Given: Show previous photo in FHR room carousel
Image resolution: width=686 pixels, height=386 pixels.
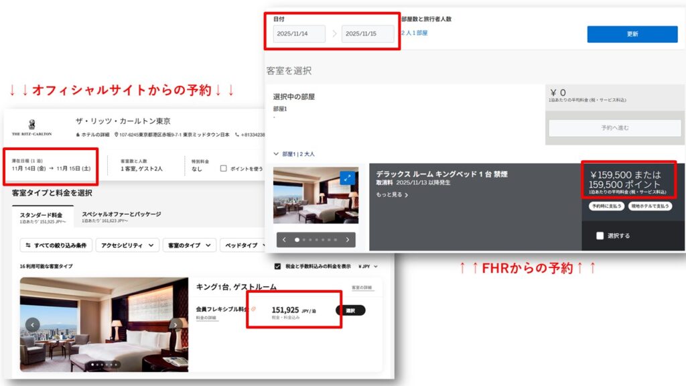Looking at the screenshot, I should click(284, 239).
